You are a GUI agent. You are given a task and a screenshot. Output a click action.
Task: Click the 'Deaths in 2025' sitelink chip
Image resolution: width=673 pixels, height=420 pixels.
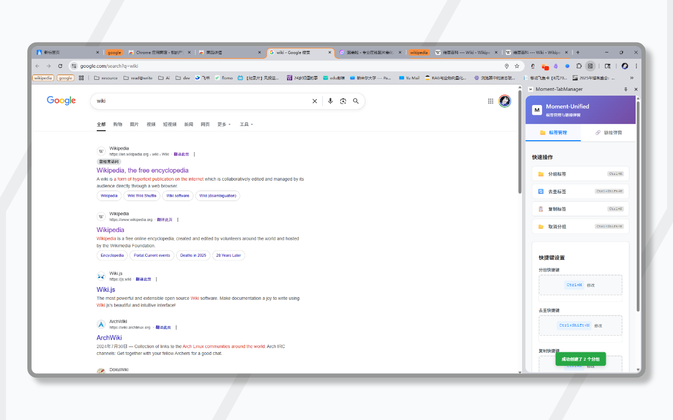click(x=193, y=256)
